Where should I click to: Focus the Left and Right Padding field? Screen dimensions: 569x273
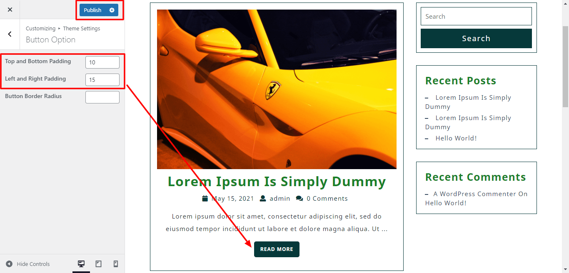(102, 80)
